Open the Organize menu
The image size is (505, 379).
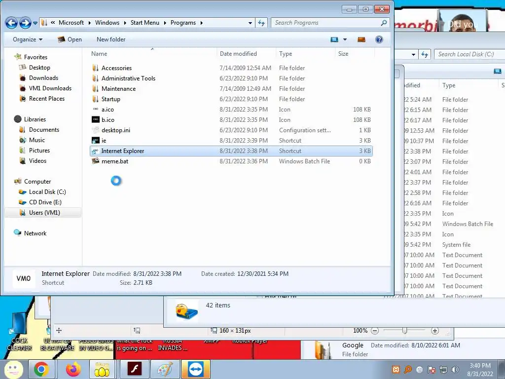(28, 39)
